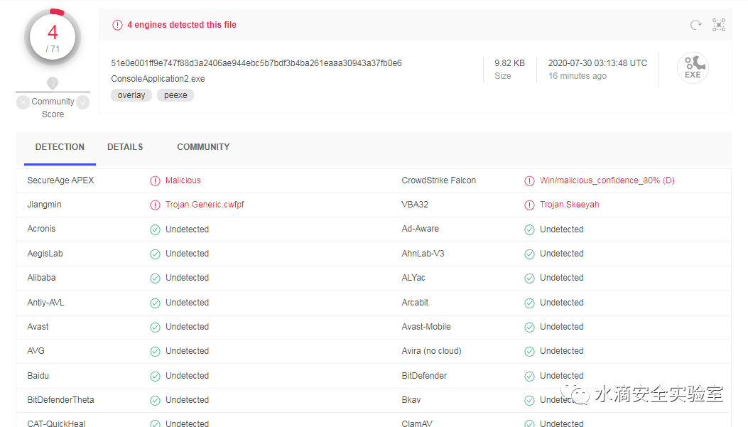Click the VBA32 engine name
Viewport: 748px width, 427px height.
click(x=415, y=204)
